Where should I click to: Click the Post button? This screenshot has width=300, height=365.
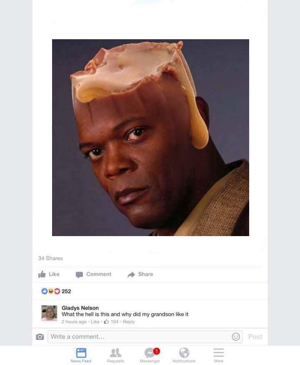(x=255, y=337)
